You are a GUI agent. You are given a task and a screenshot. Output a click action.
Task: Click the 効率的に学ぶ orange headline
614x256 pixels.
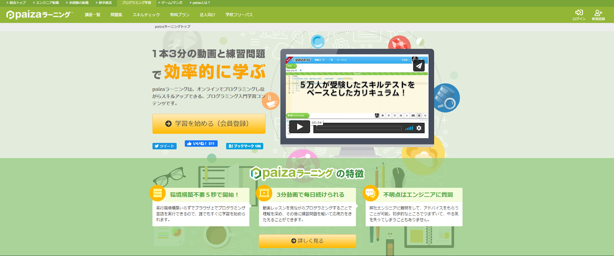coord(215,72)
